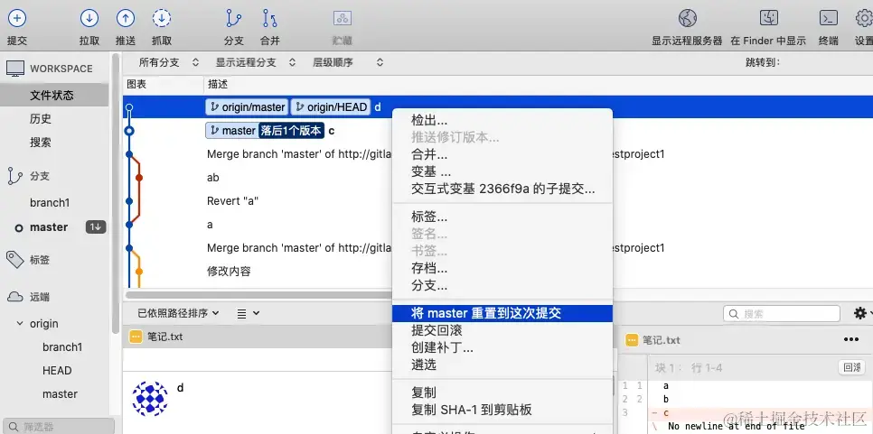
Task: Click the 贮藏 stash toolbar icon
Action: (343, 18)
